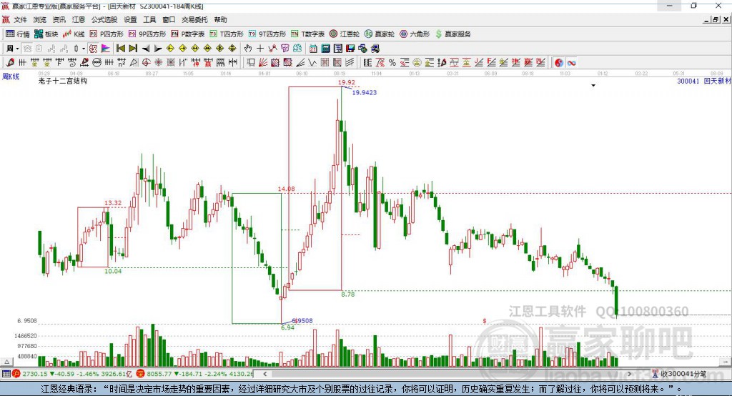
Task: Open the 江恩 menu
Action: click(79, 19)
